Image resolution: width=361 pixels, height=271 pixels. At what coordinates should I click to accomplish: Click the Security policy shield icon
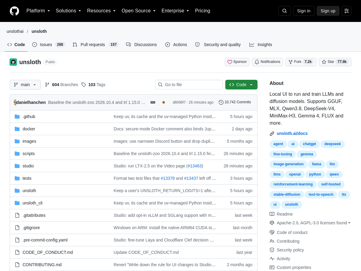click(272, 250)
